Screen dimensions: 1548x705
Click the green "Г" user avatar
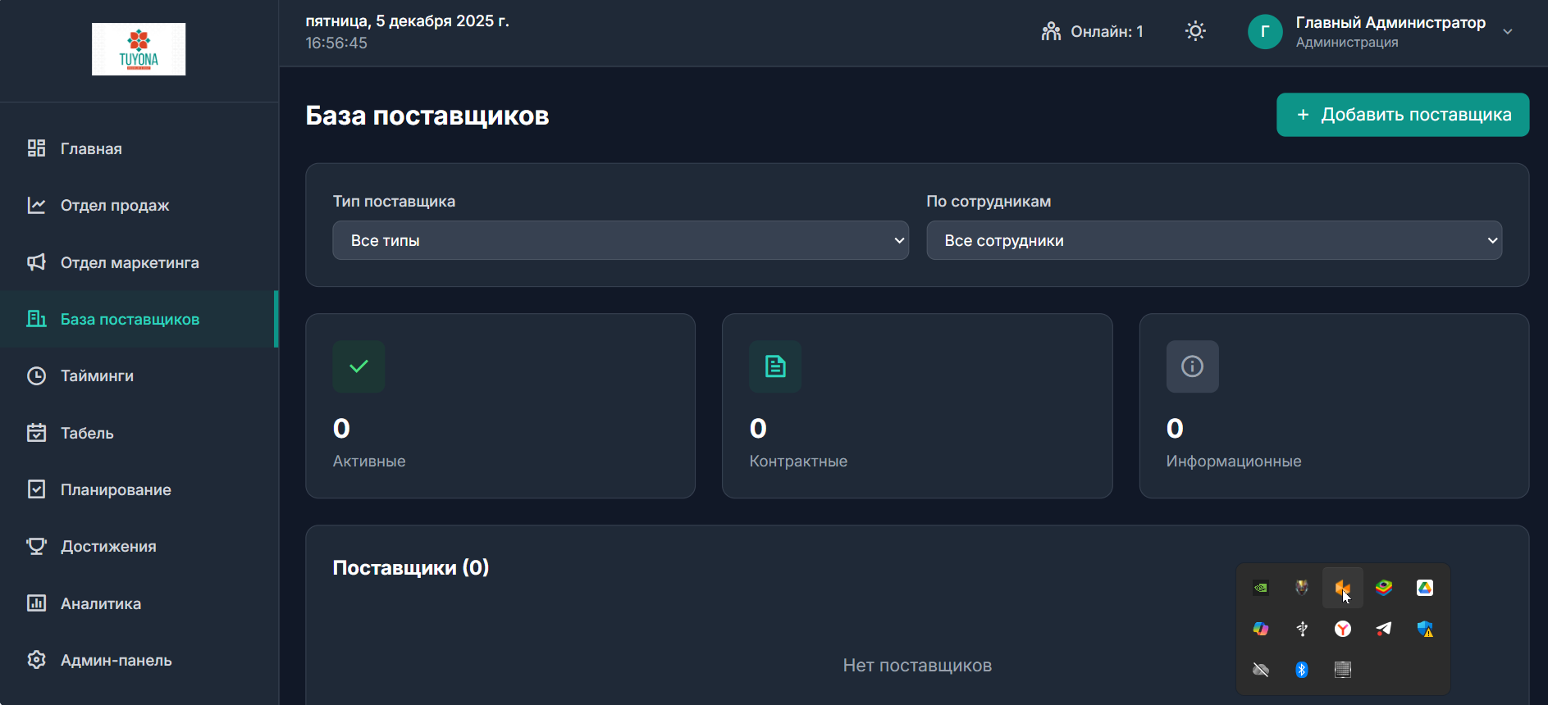1265,32
